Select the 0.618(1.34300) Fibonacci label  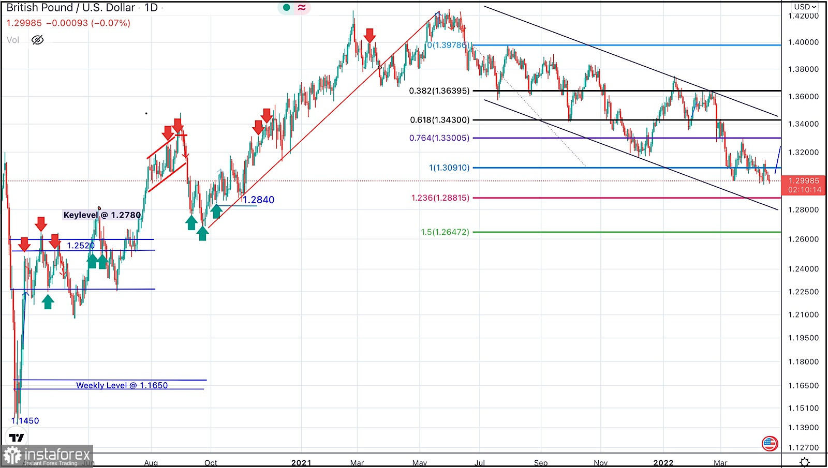pos(440,120)
